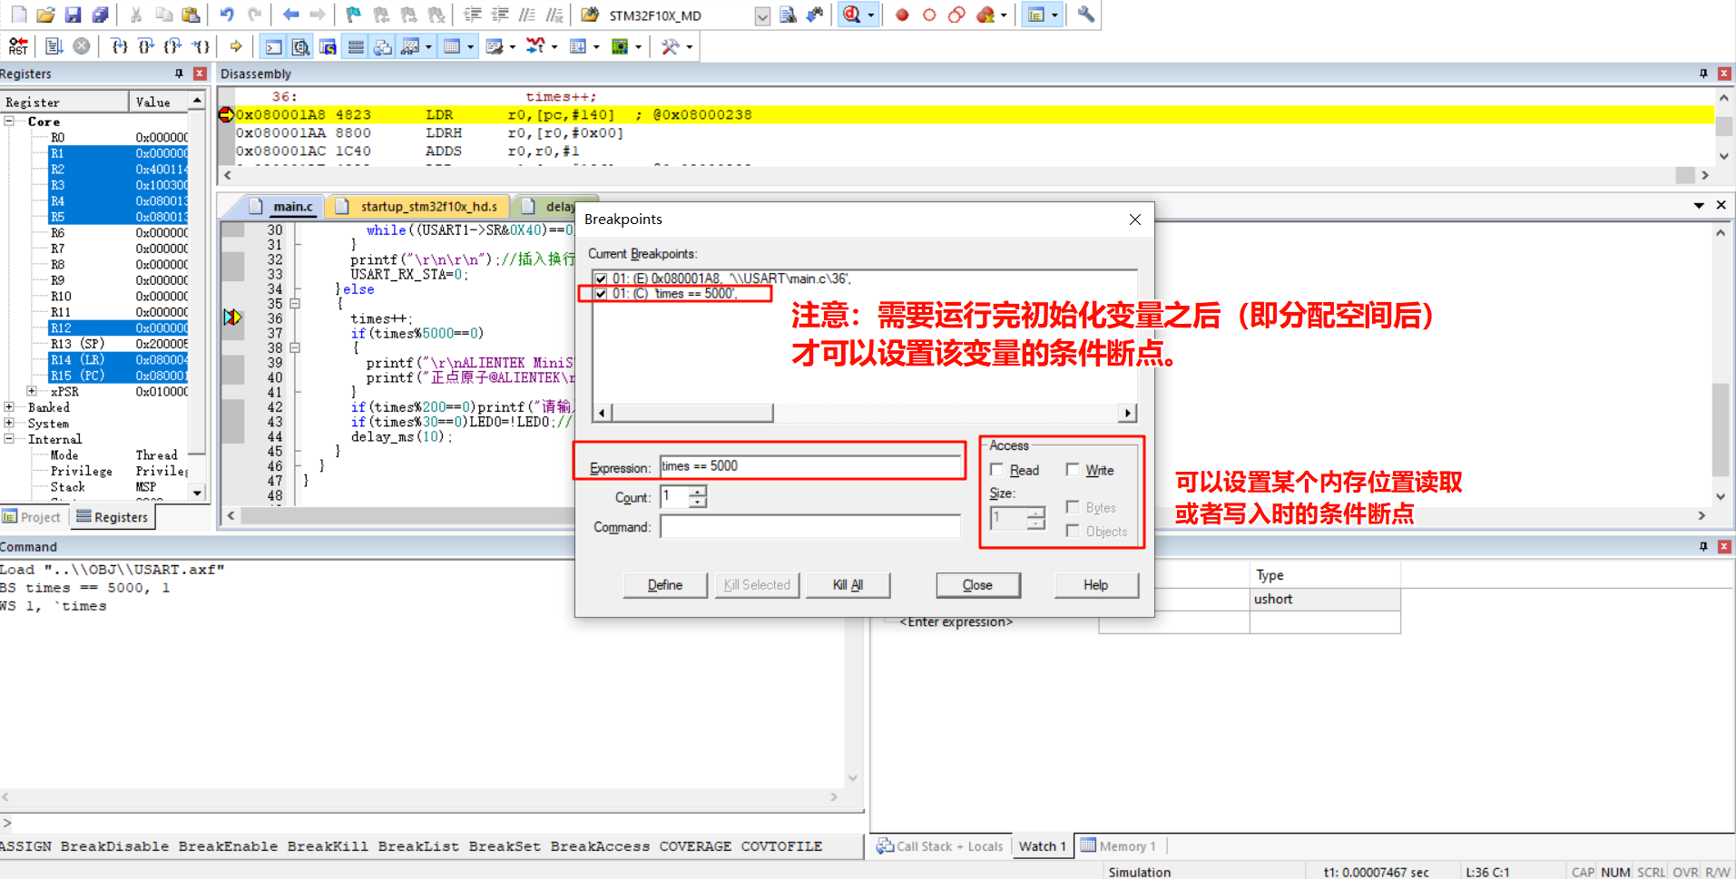Click the Help button
Viewport: 1736px width, 879px height.
(1095, 585)
